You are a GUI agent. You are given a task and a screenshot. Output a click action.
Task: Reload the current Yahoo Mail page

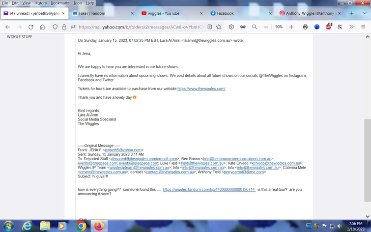click(x=31, y=27)
